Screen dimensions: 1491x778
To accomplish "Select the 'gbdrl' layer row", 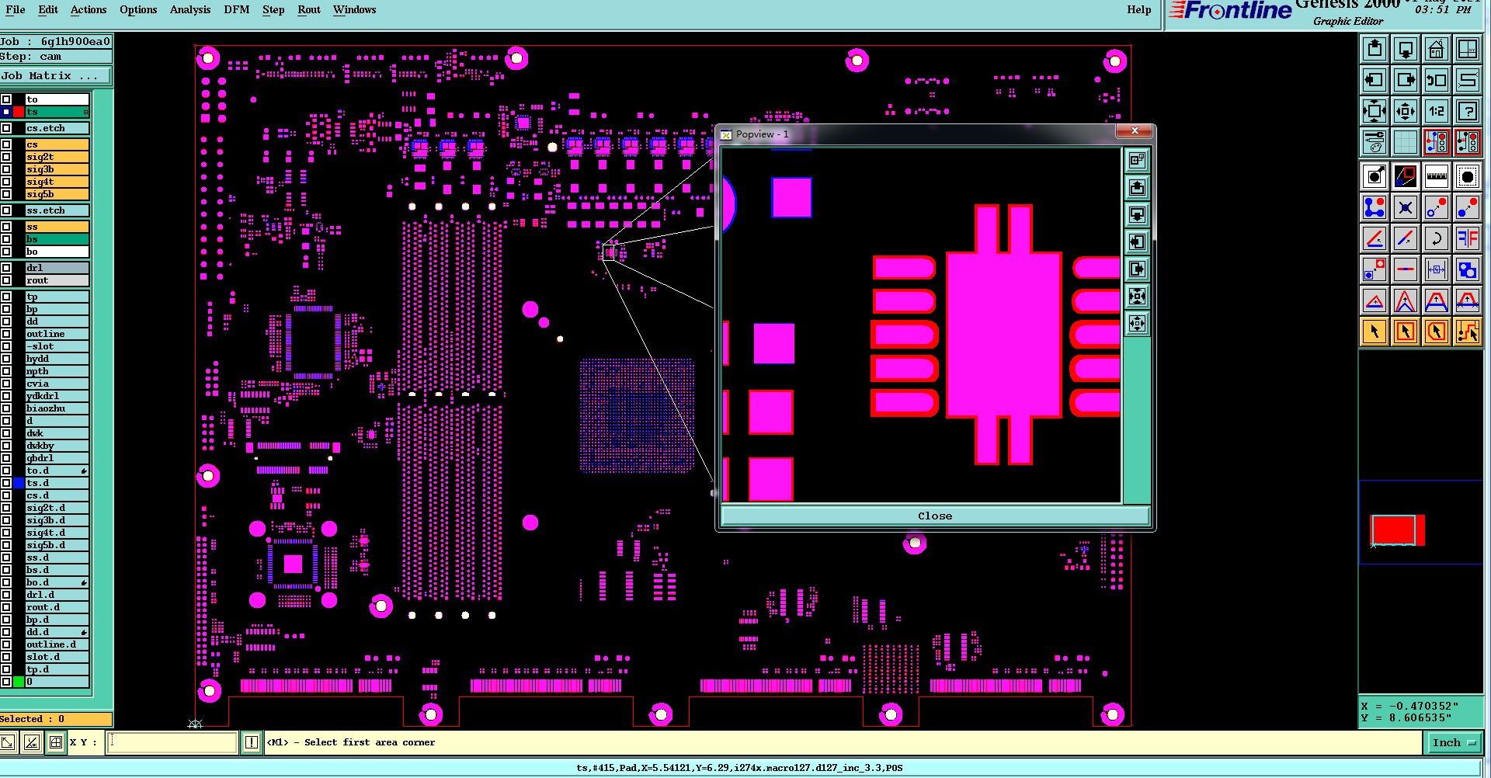I will [x=57, y=458].
